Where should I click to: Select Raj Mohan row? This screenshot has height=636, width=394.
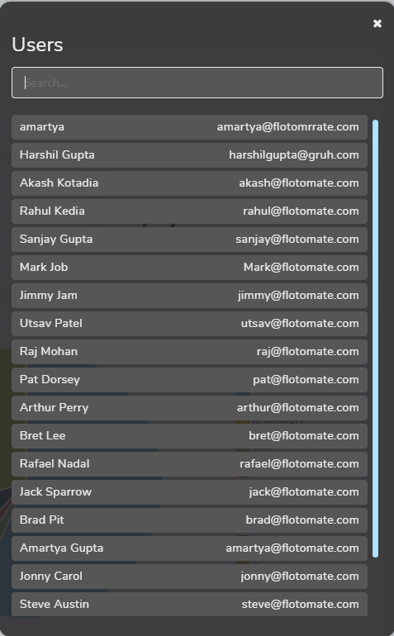189,351
